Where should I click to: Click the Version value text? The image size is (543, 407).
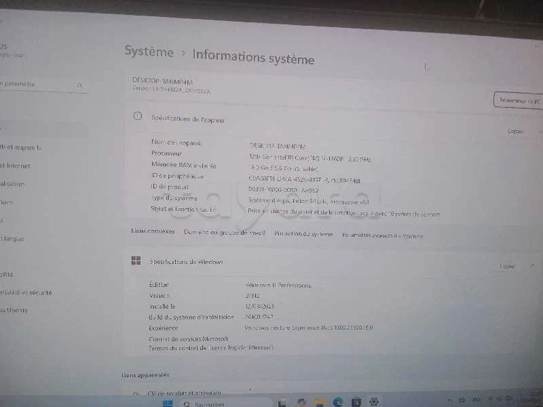coord(252,296)
